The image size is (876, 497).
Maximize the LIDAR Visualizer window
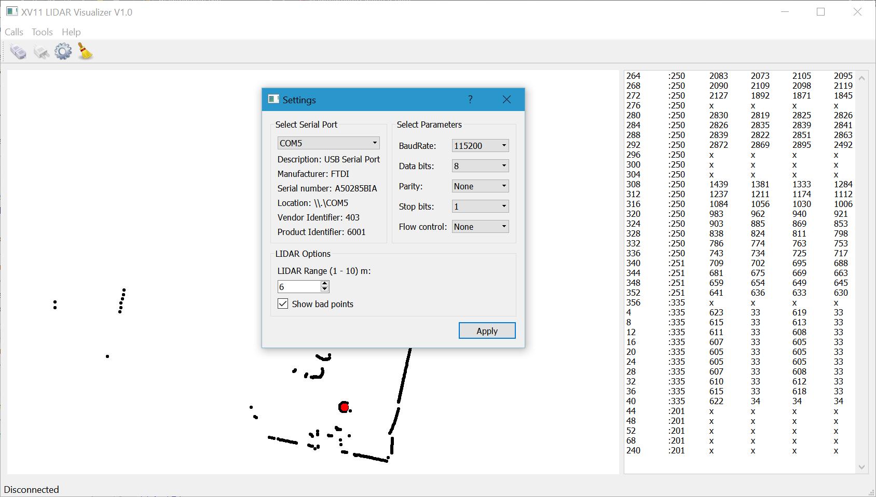coord(820,11)
